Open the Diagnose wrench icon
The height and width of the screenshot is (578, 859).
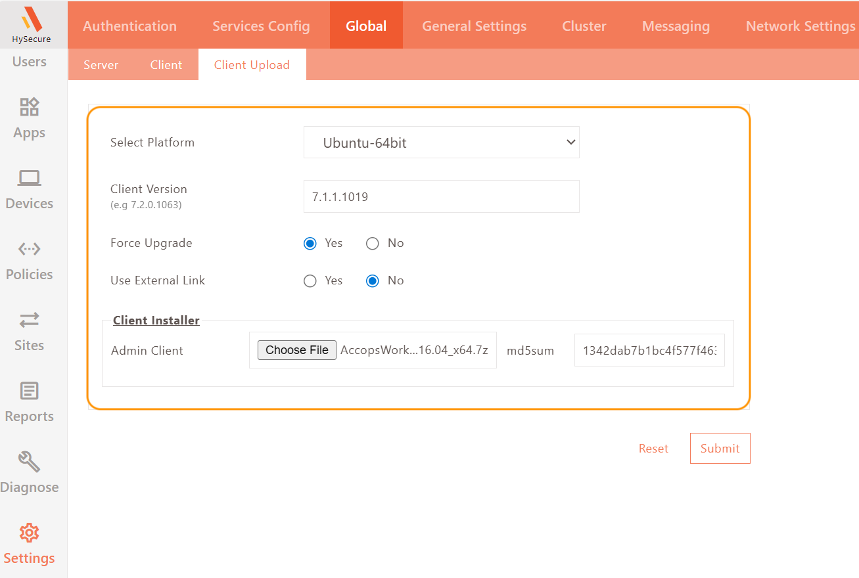(30, 462)
